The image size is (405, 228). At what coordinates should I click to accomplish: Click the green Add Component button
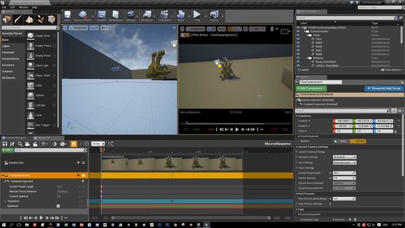point(311,89)
